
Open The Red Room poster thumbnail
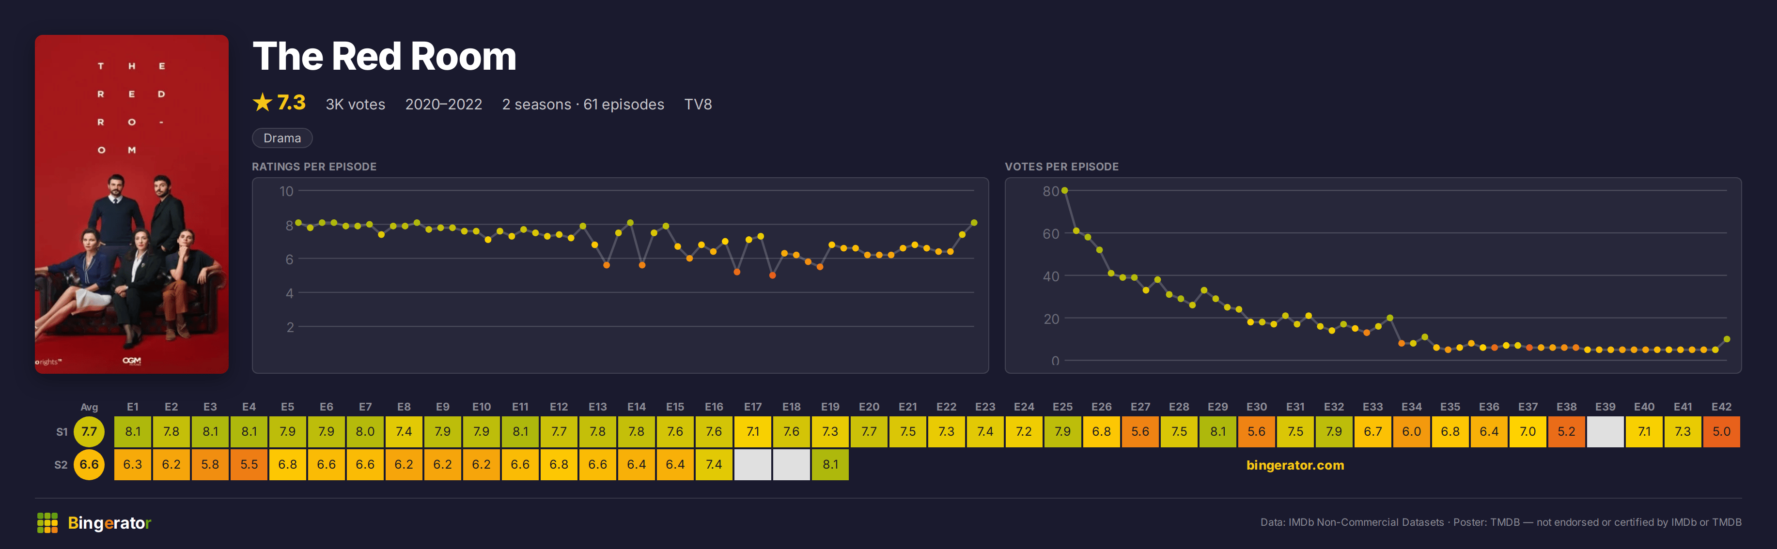pyautogui.click(x=132, y=204)
